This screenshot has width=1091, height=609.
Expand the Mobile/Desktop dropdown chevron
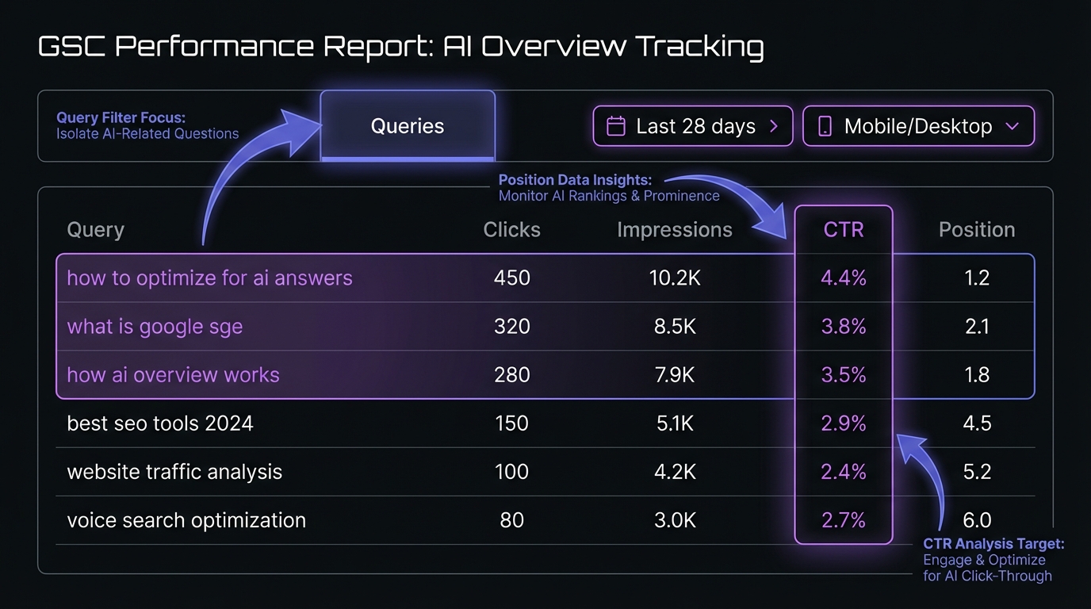tap(1012, 127)
